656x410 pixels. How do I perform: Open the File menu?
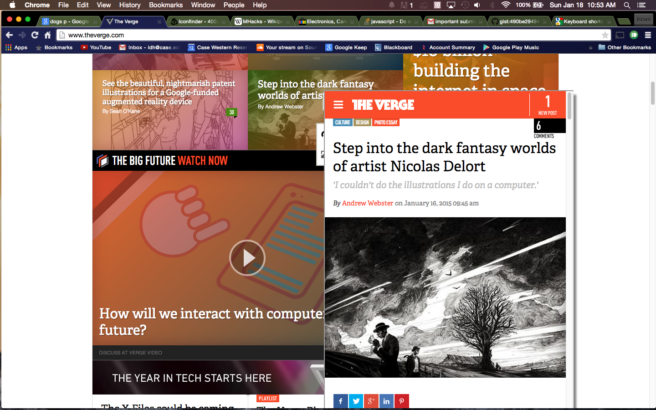coord(63,5)
